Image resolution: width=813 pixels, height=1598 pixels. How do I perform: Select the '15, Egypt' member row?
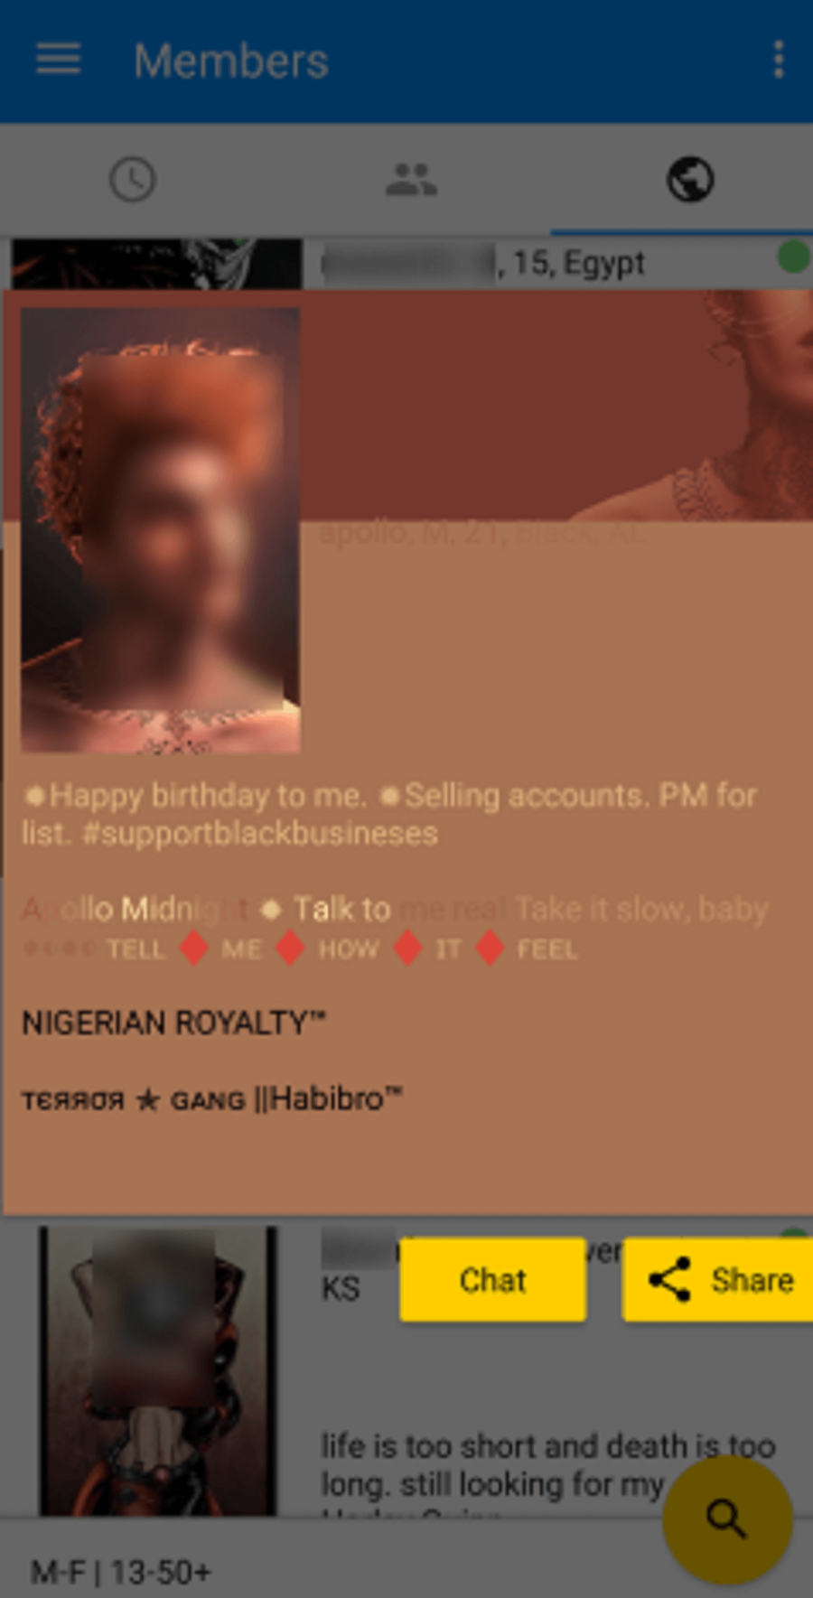pos(406,264)
